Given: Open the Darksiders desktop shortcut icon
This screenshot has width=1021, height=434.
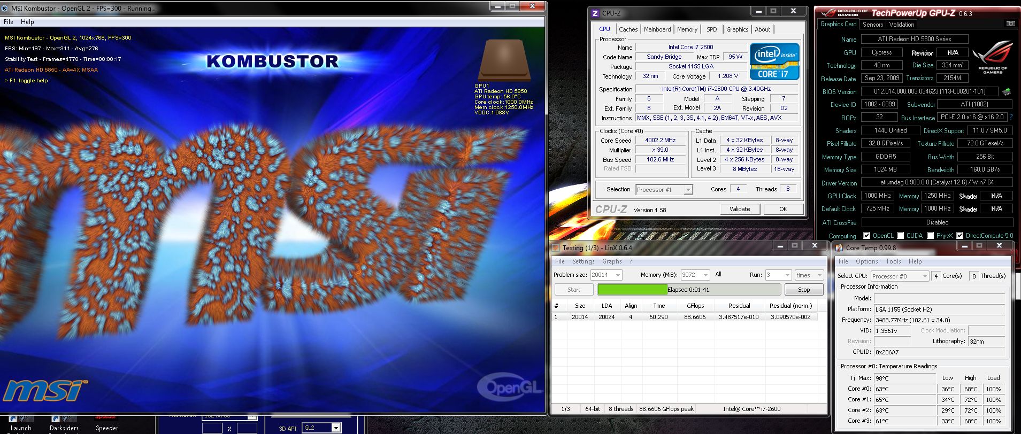Looking at the screenshot, I should point(64,424).
